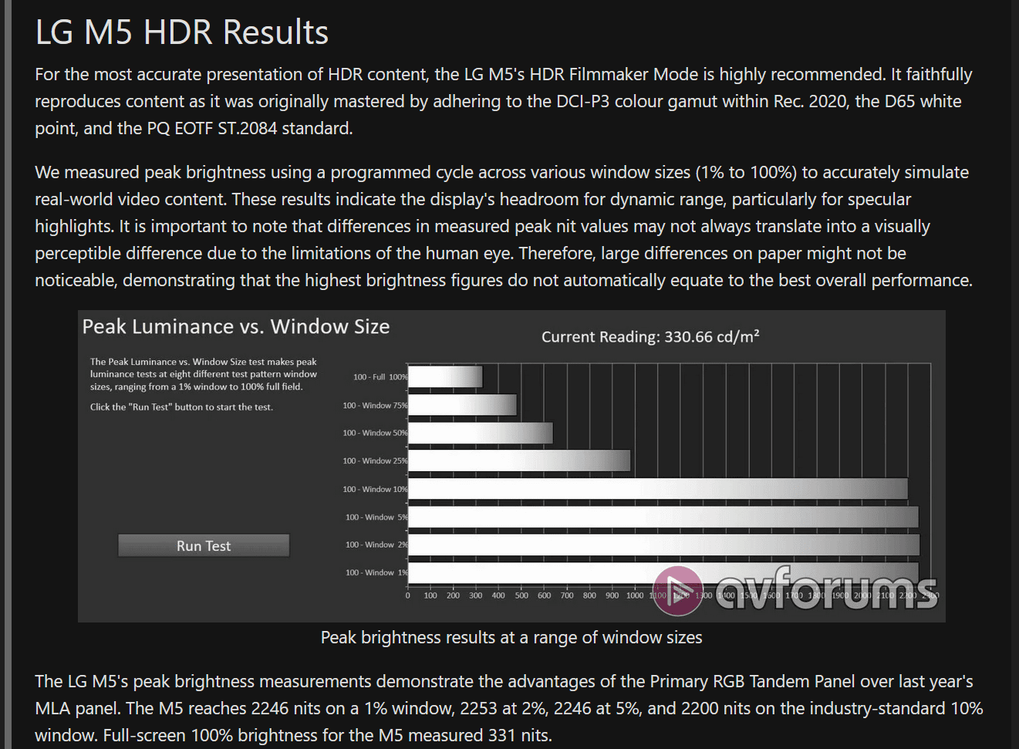Open the Peak Luminance chart image
The width and height of the screenshot is (1019, 749).
click(x=511, y=466)
